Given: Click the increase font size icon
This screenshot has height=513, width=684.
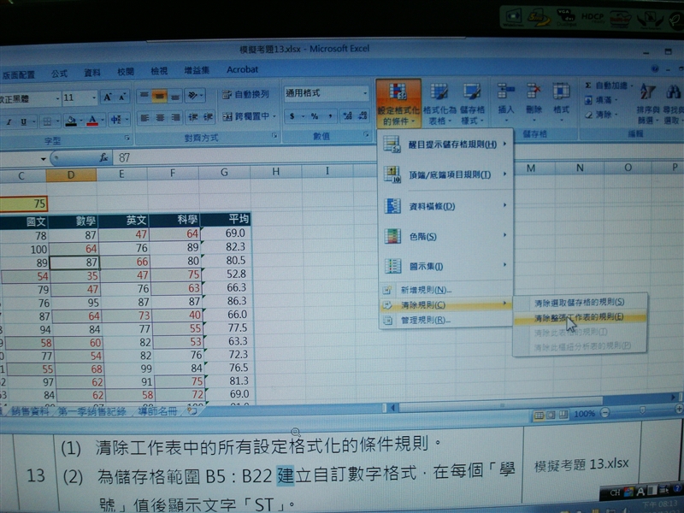Looking at the screenshot, I should tap(109, 97).
